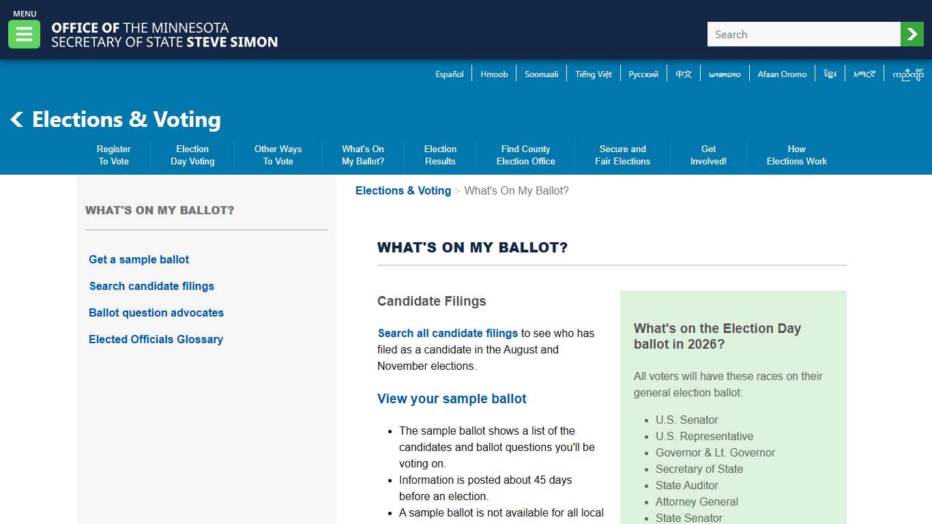Screen dimensions: 932x524
Task: Open the Election Day Voting section
Action: pyautogui.click(x=192, y=155)
